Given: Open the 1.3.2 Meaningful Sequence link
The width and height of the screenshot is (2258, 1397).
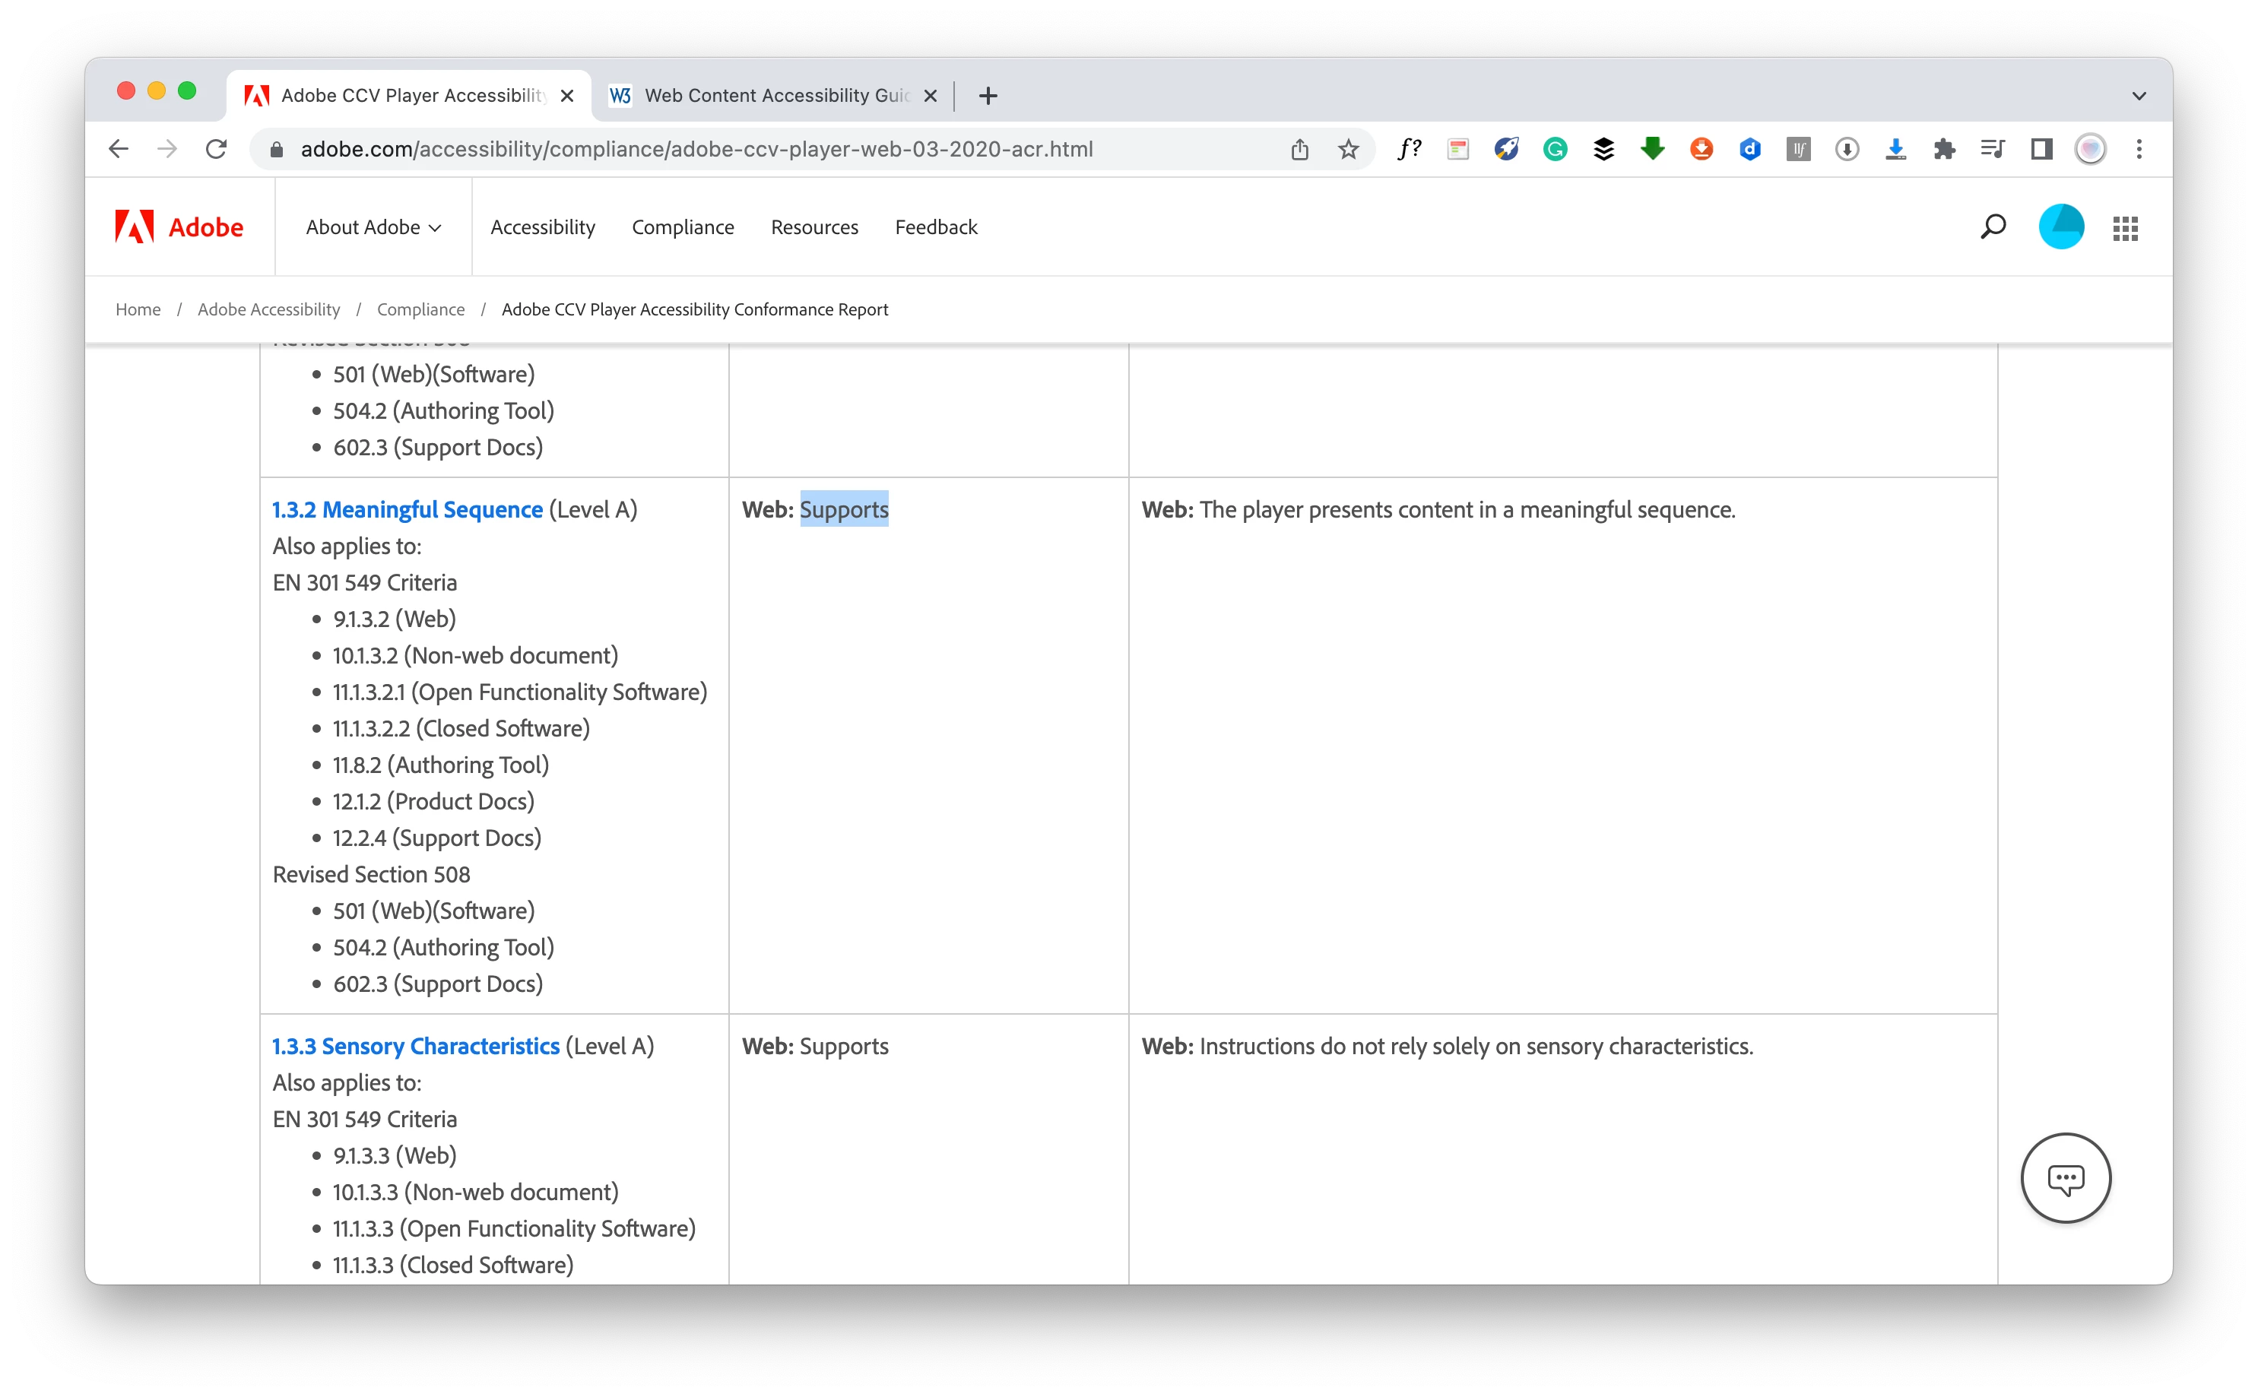Looking at the screenshot, I should tap(407, 510).
